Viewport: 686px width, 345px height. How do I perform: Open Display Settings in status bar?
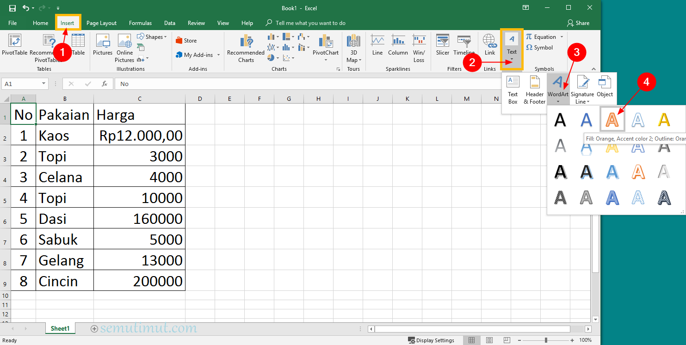pos(431,340)
